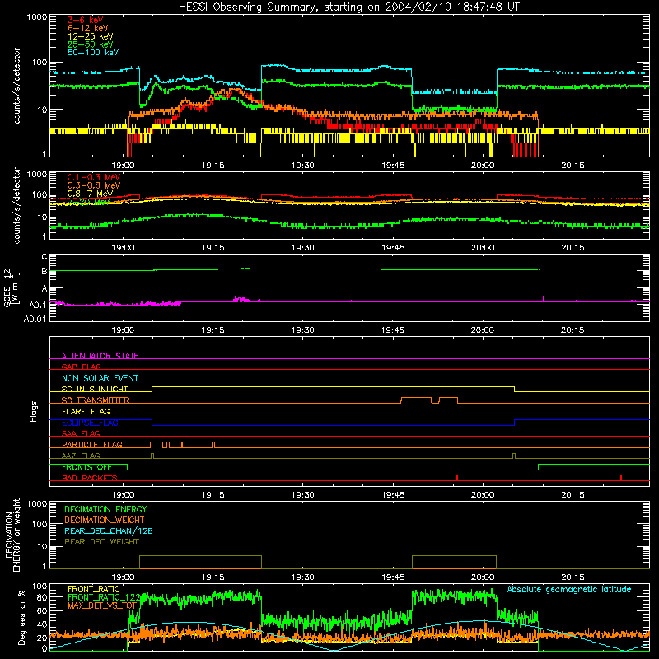Image resolution: width=659 pixels, height=659 pixels.
Task: Click the A0.01 tick on GOES axis
Action: pos(35,319)
